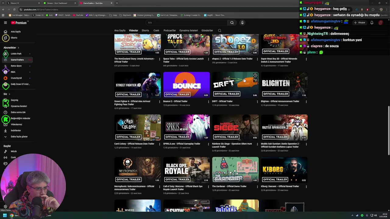Open Daha sonra izle in the sidebar
This screenshot has width=390, height=219.
(x=17, y=112)
